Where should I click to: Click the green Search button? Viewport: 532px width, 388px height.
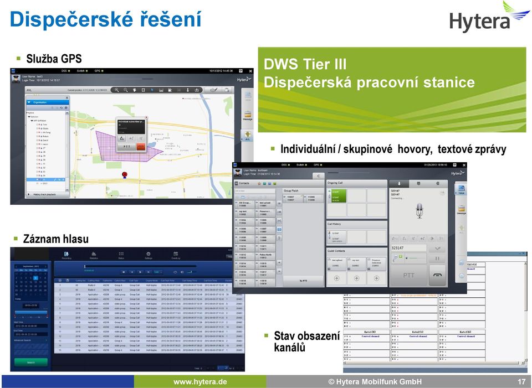coord(31,362)
